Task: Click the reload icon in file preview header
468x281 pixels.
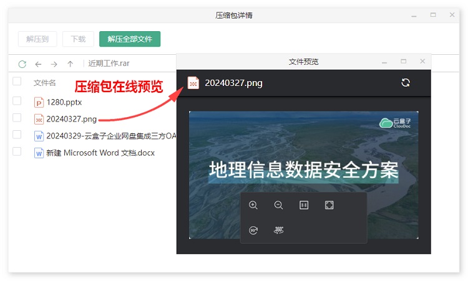Action: coord(406,82)
